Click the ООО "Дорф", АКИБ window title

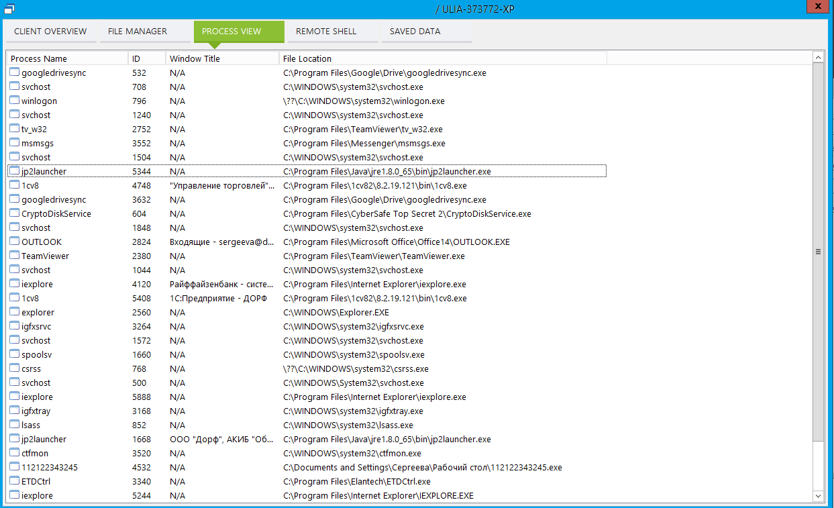222,439
